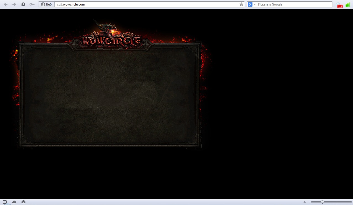Focus the Искать в Google search box
The width and height of the screenshot is (353, 205).
(294, 4)
